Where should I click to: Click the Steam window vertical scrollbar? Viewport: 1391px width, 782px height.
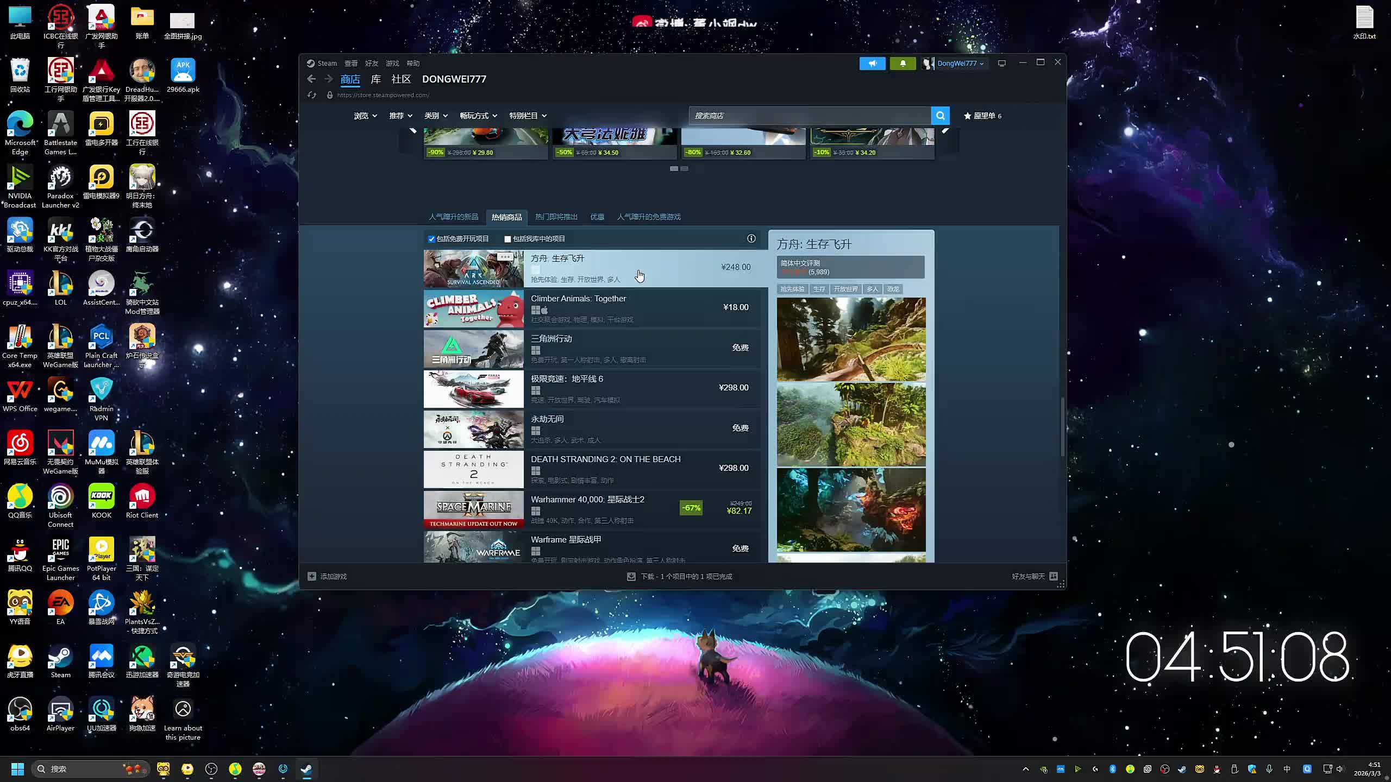coord(1062,426)
